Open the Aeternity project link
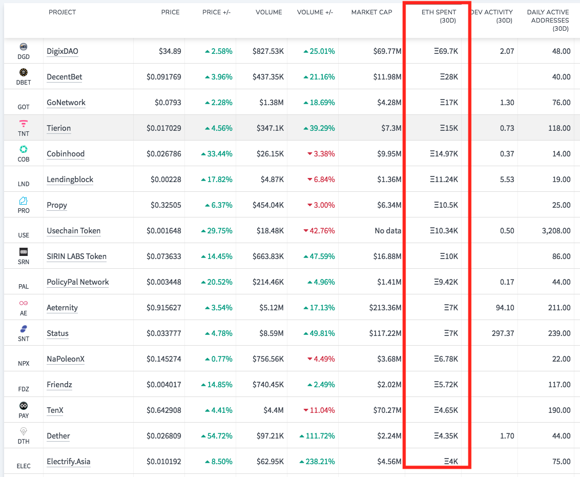This screenshot has width=580, height=477. [x=62, y=308]
